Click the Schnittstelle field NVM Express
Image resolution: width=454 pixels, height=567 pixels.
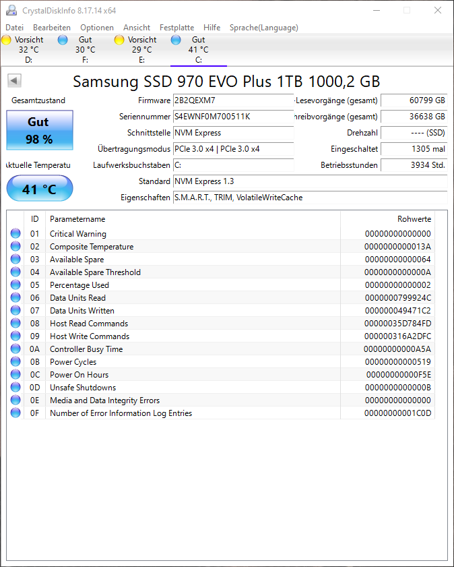coord(233,133)
